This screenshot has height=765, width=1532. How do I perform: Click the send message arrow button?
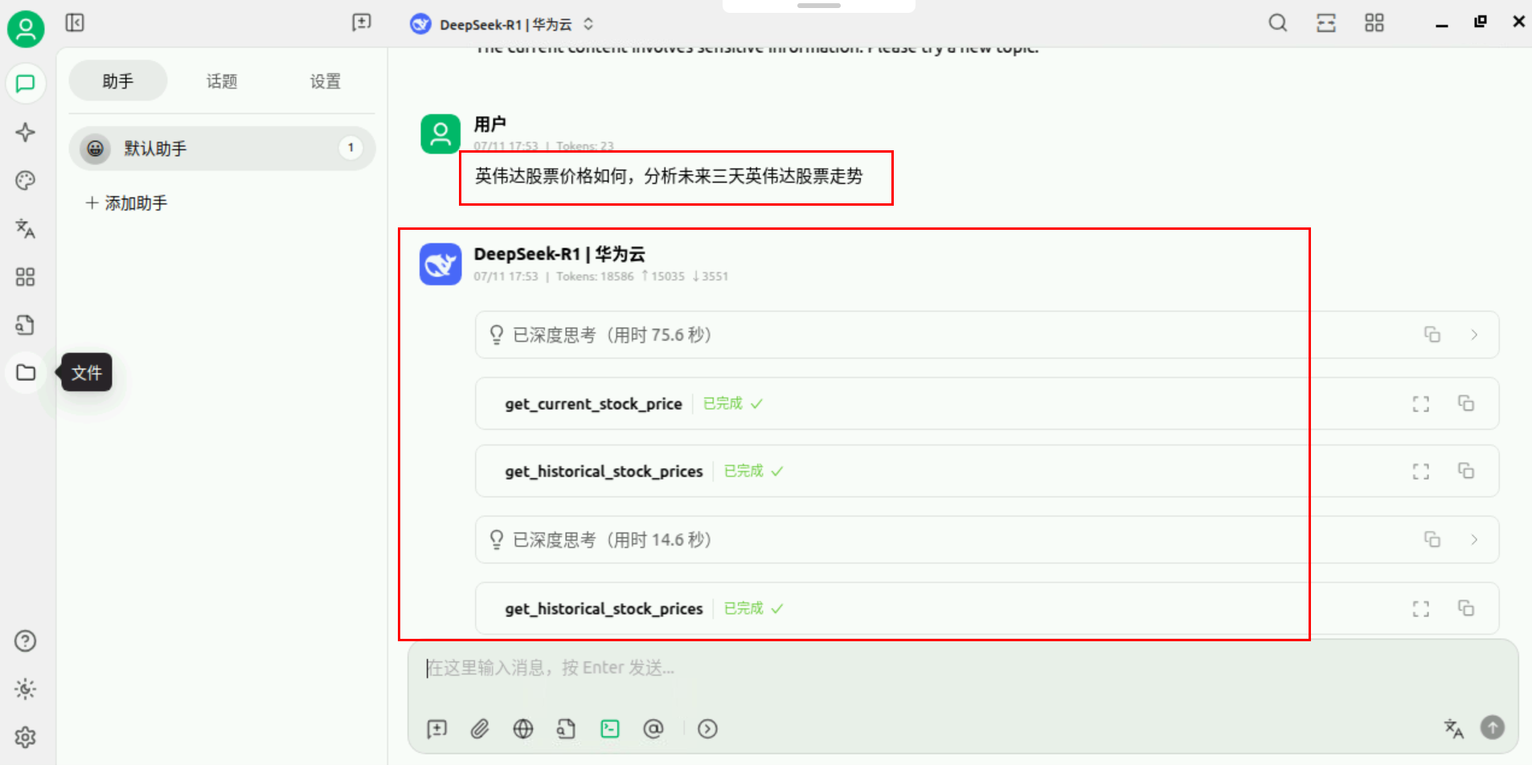pos(1493,727)
